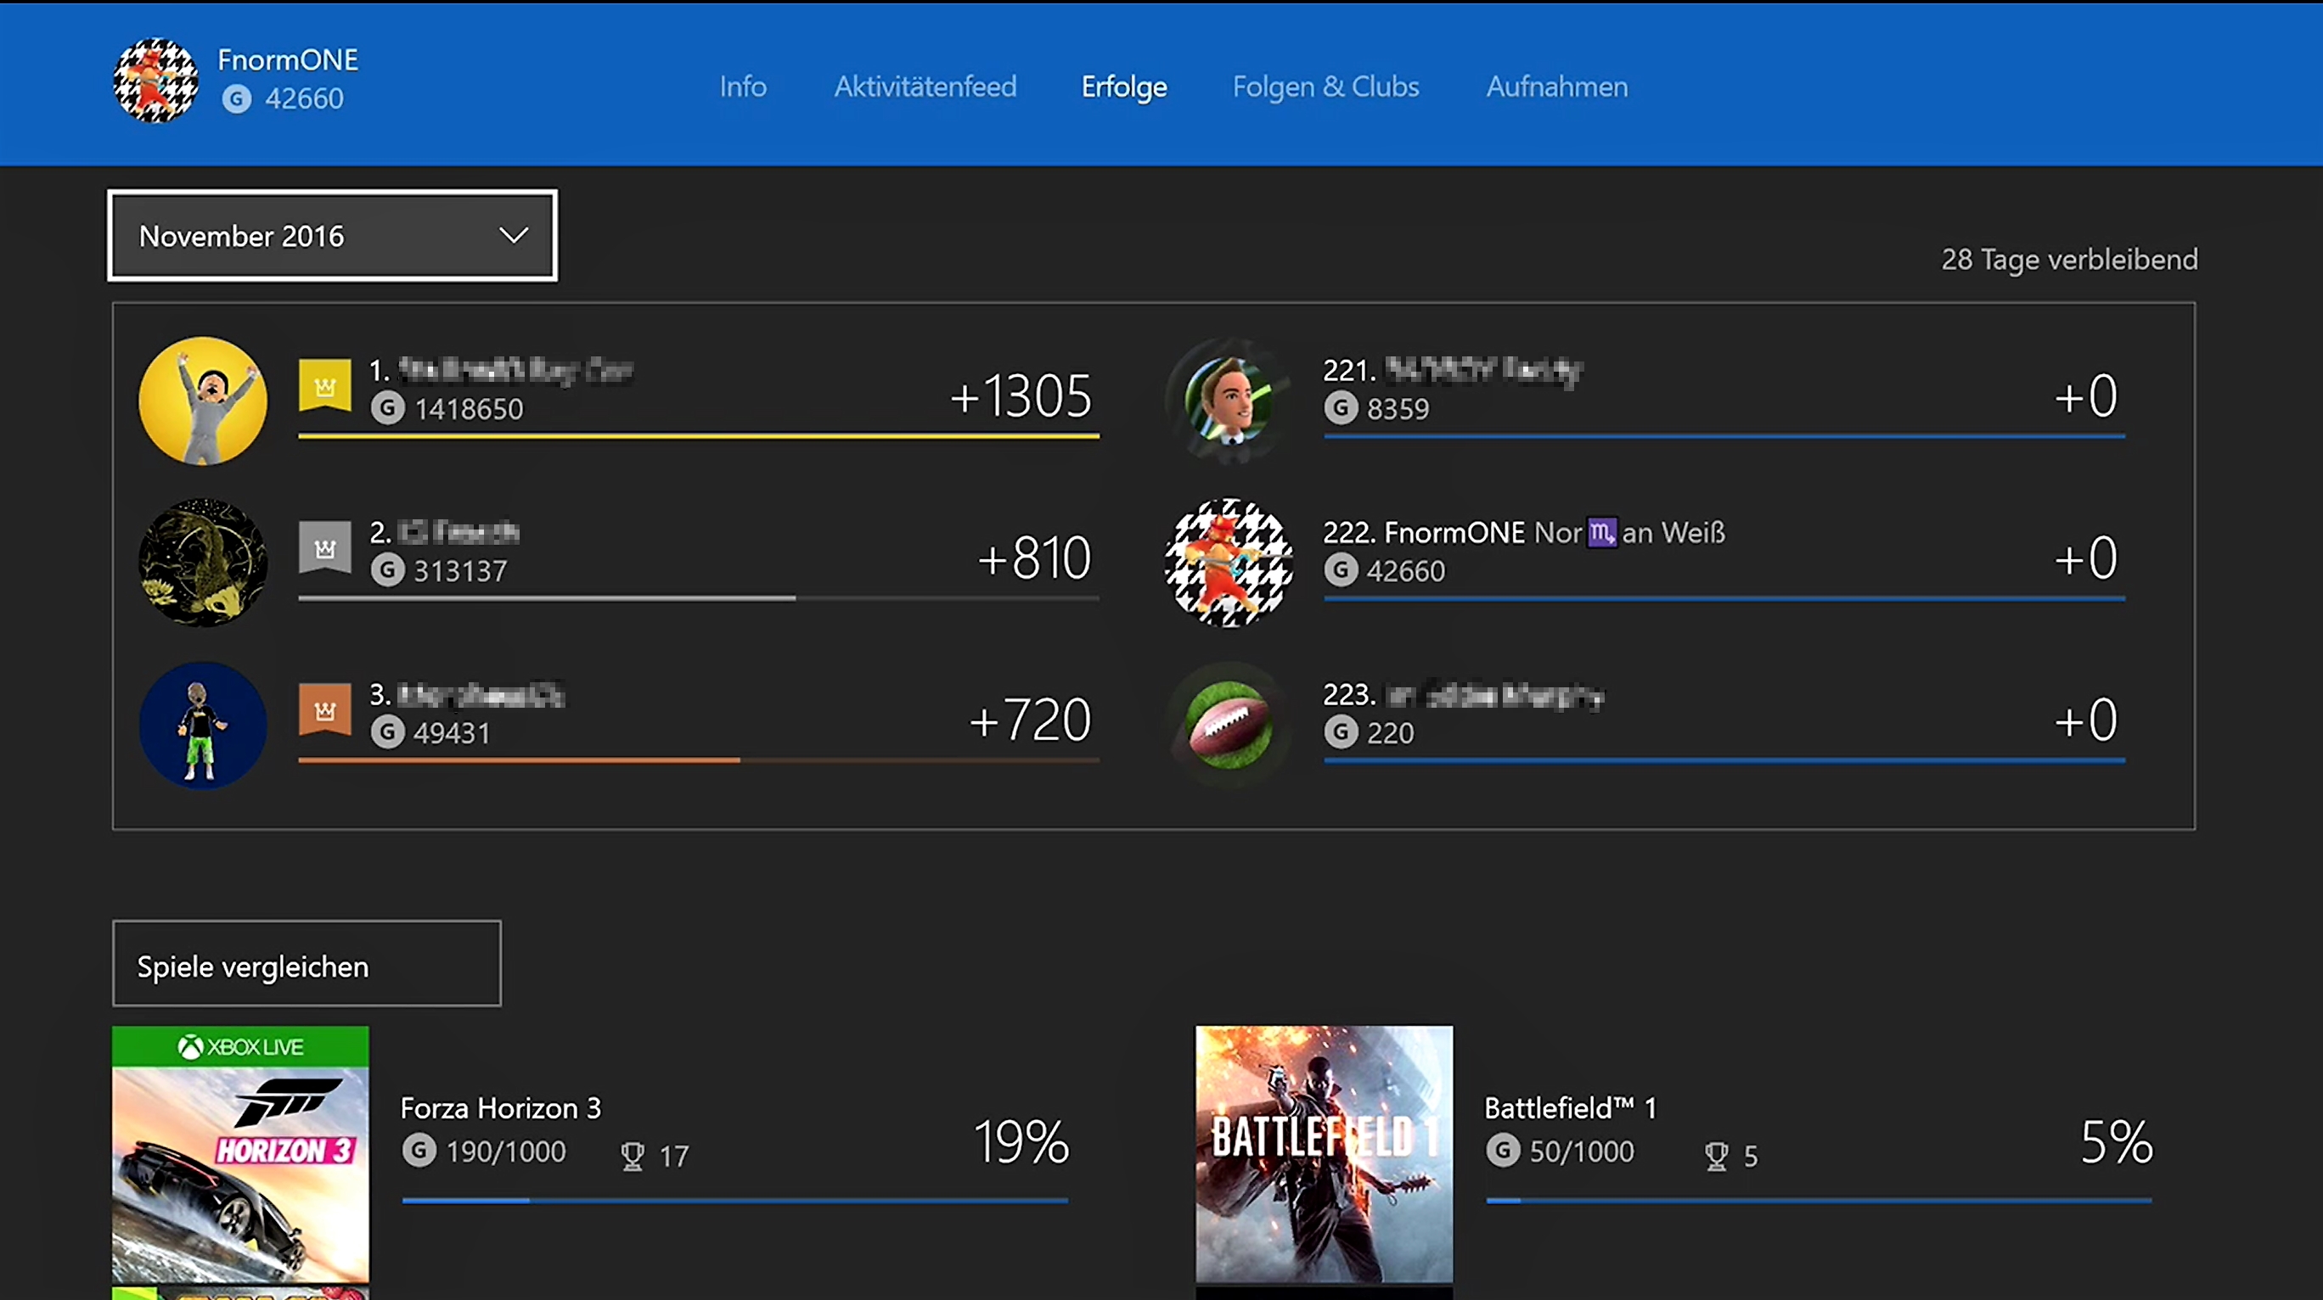Click the Battlefield 1 achievement progress bar
The width and height of the screenshot is (2323, 1300).
(x=1819, y=1201)
